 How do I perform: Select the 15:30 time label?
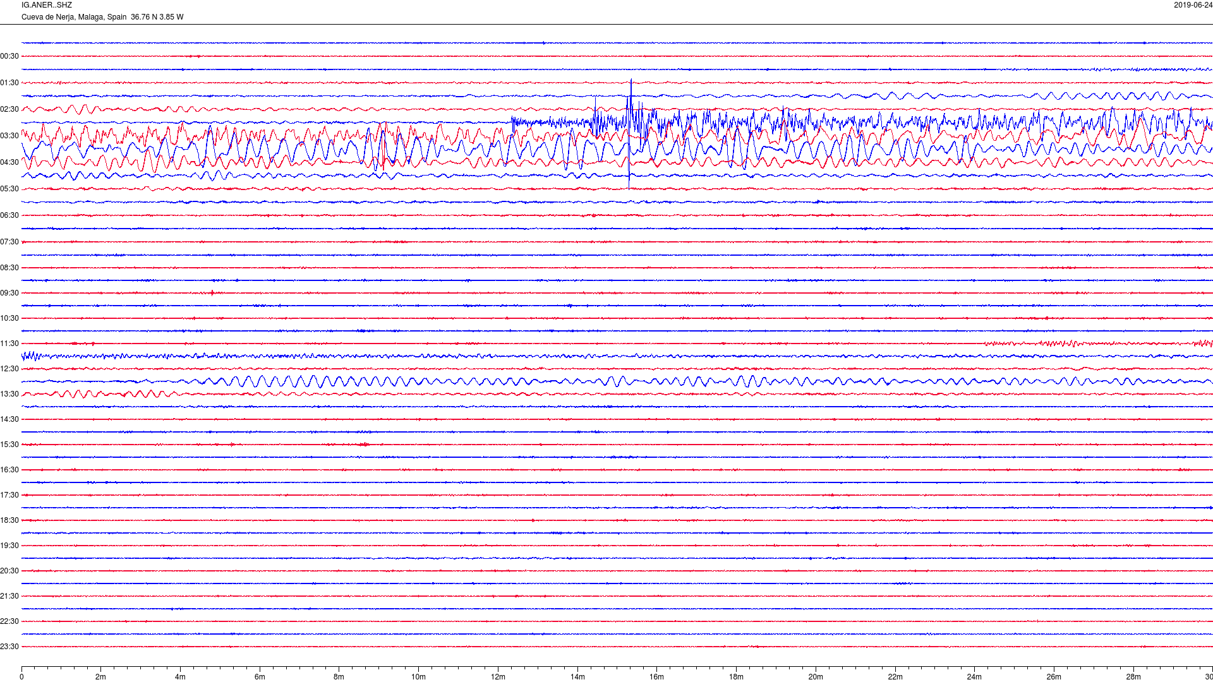click(x=9, y=445)
